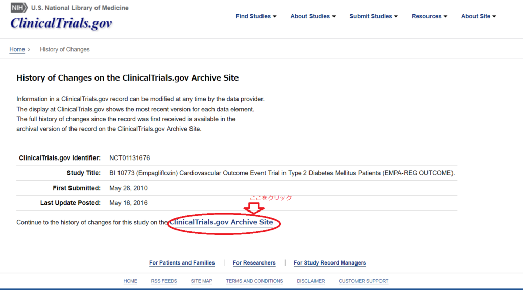Click the NIH logo badge
This screenshot has width=523, height=290.
[19, 7]
